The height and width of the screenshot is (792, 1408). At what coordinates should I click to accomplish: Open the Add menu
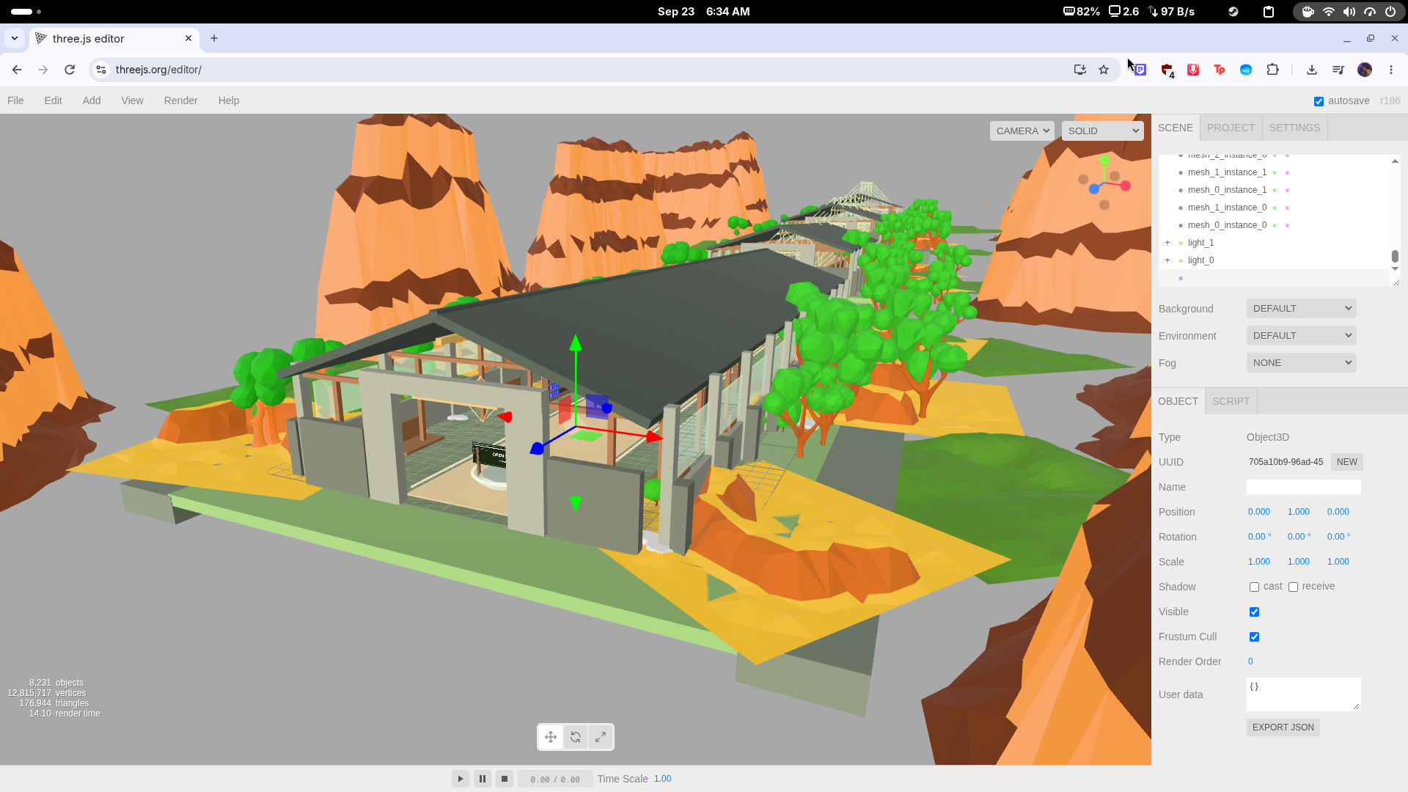click(x=92, y=100)
